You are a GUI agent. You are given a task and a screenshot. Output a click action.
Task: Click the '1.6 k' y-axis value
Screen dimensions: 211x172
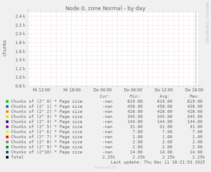[20, 51]
